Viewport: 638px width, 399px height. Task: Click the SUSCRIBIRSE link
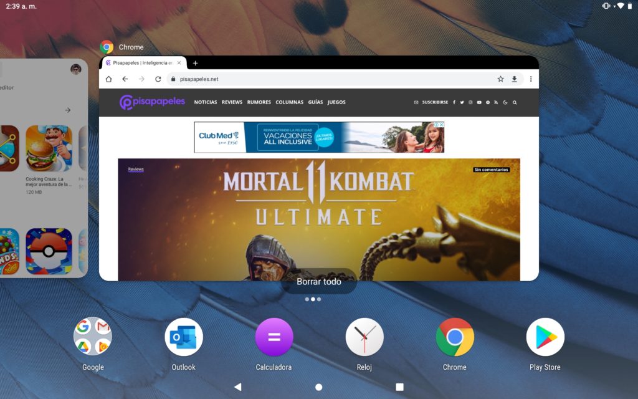click(x=434, y=102)
